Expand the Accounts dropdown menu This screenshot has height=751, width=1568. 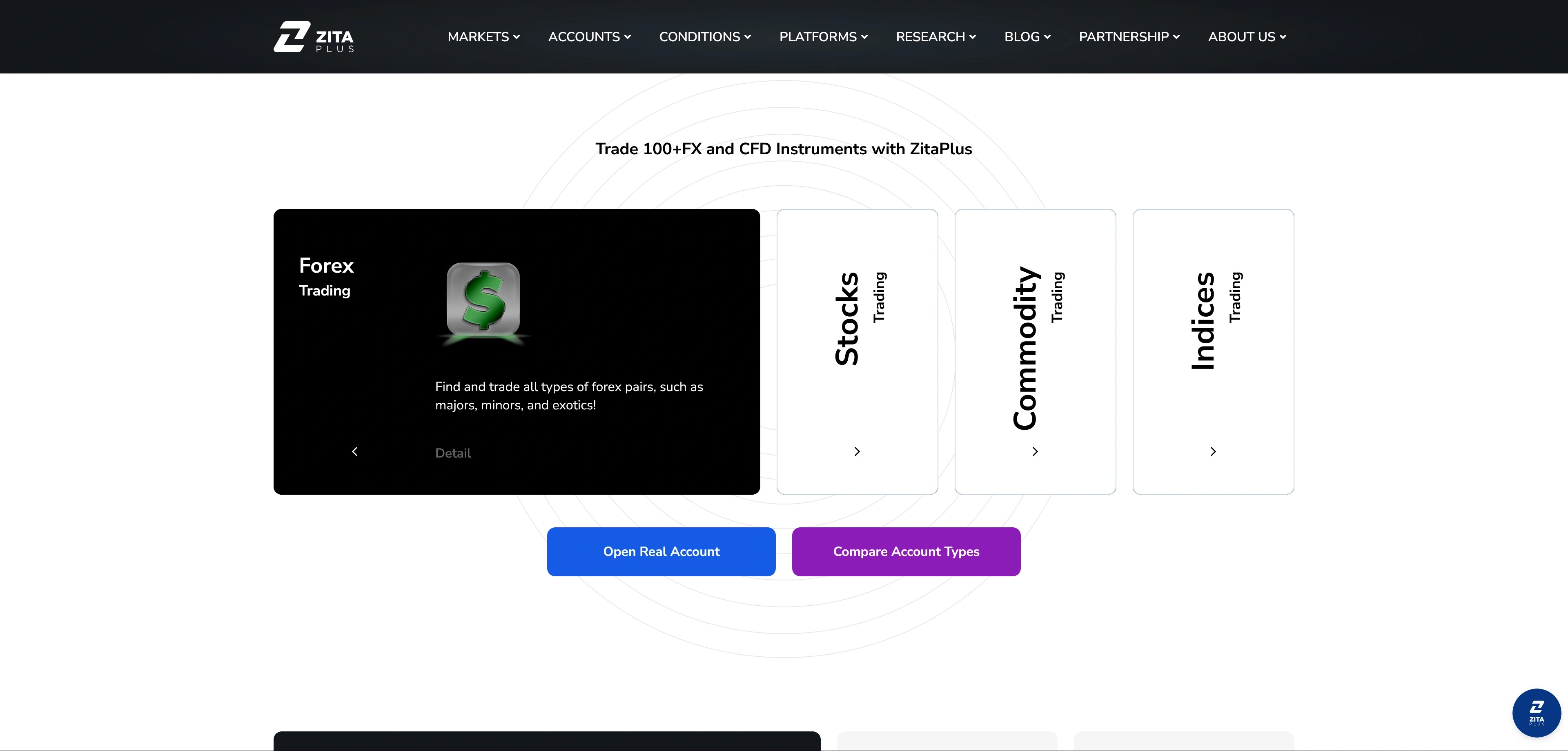(x=589, y=36)
